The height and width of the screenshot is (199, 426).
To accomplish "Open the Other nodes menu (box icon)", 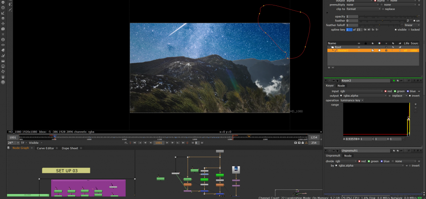I will tap(3, 61).
